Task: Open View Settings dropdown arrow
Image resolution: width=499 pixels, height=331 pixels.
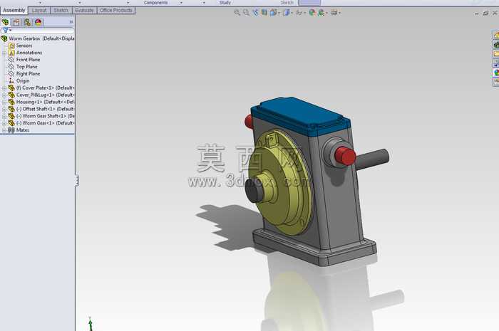Action: (x=339, y=13)
